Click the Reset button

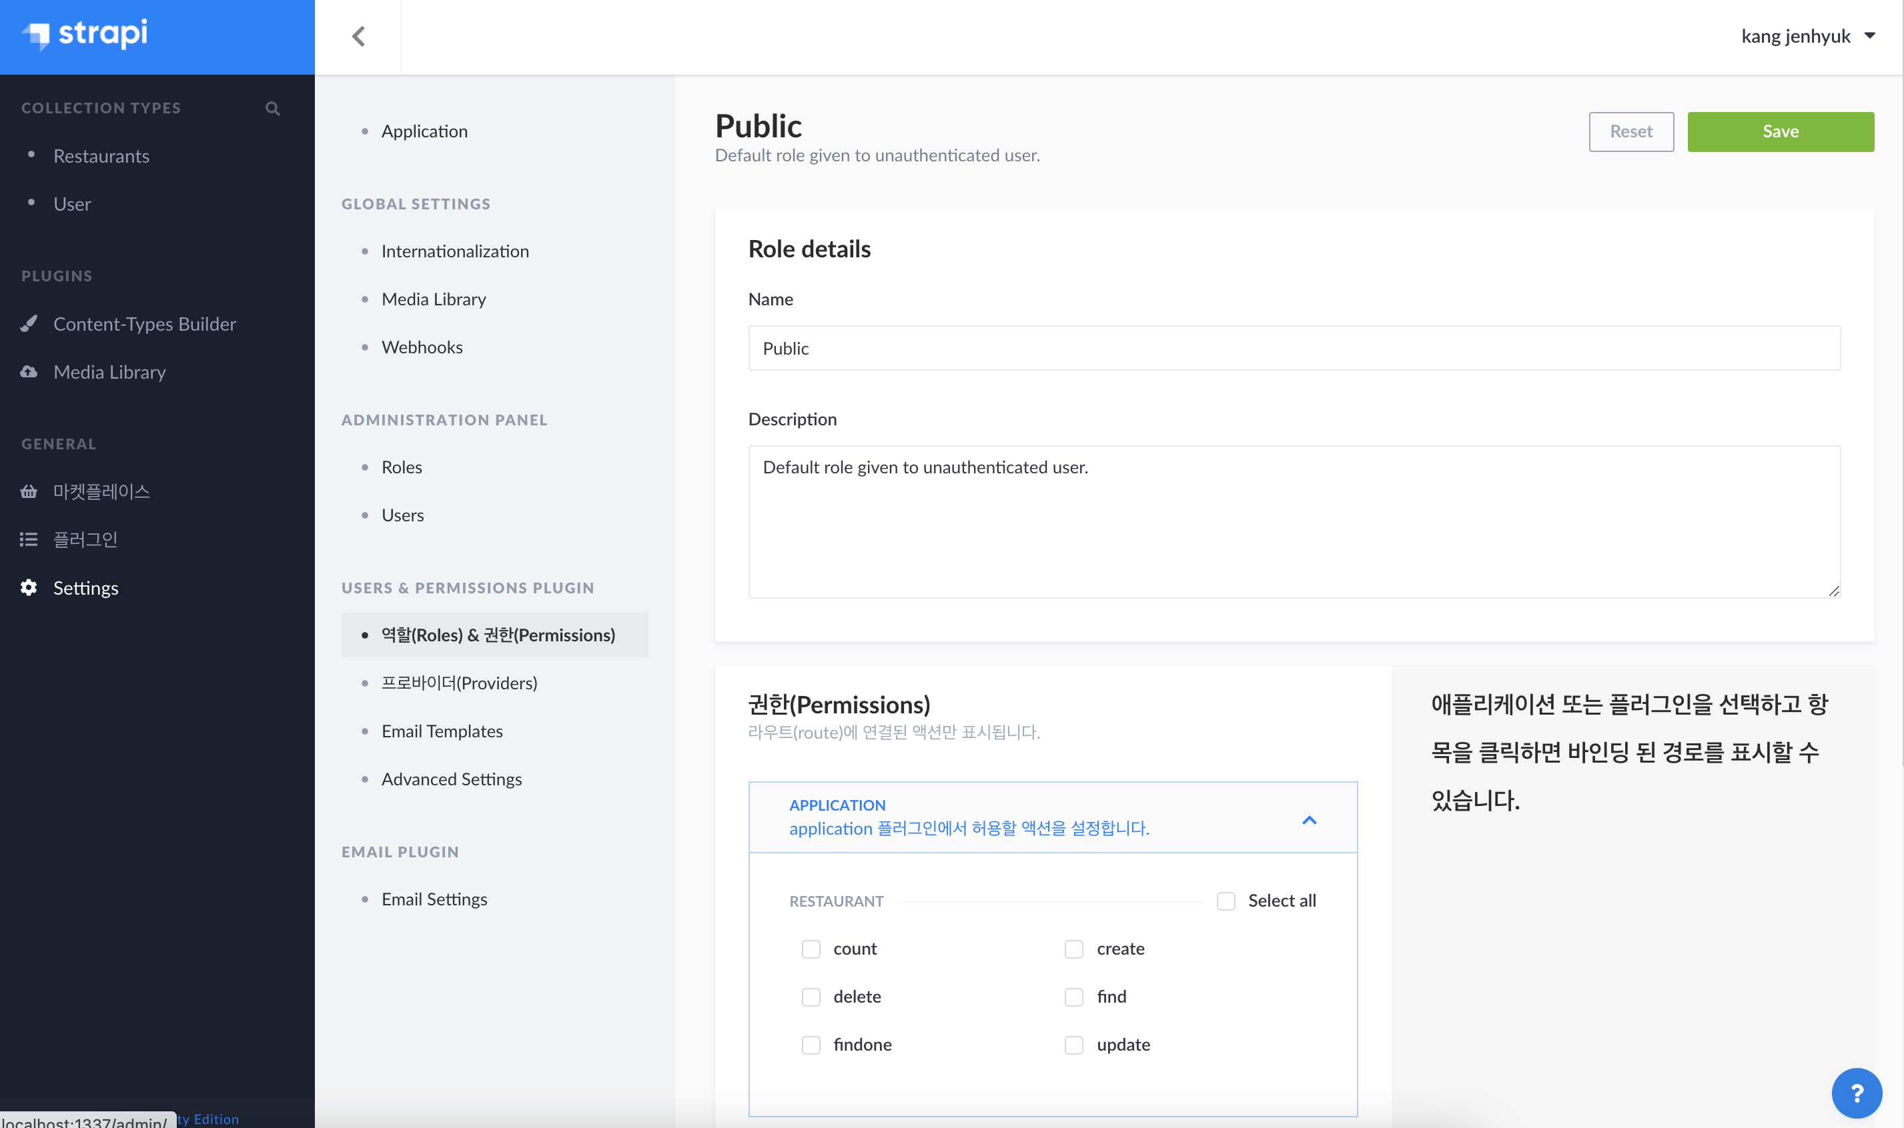coord(1630,131)
